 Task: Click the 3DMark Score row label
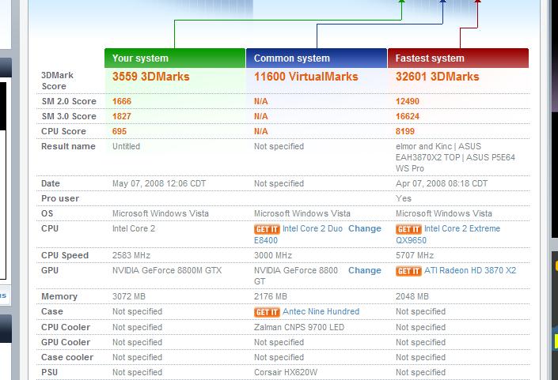tap(57, 81)
